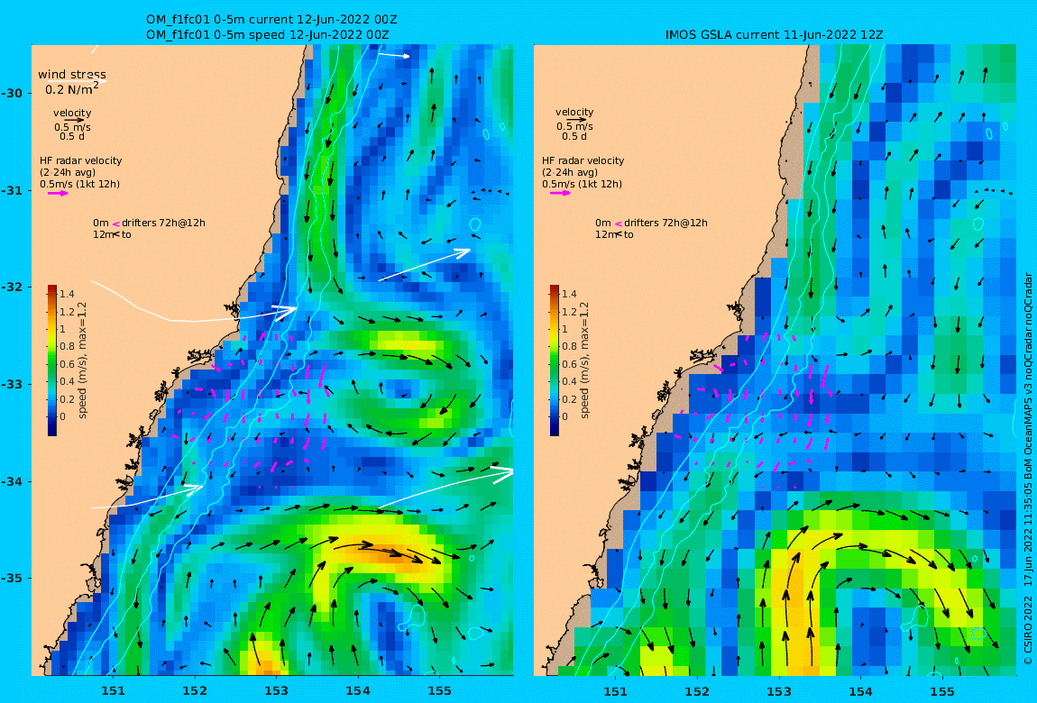Viewport: 1037px width, 703px height.
Task: Click the black velocity scale arrow in right legend
Action: point(576,120)
